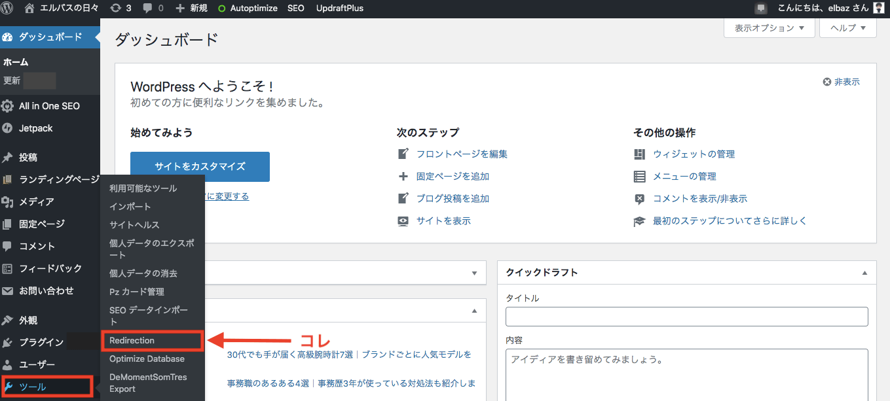Click the home icon beside エルバスの日々
Image resolution: width=890 pixels, height=401 pixels.
coord(29,9)
